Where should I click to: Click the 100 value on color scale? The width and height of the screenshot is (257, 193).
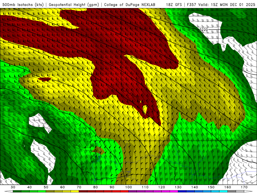(128, 187)
